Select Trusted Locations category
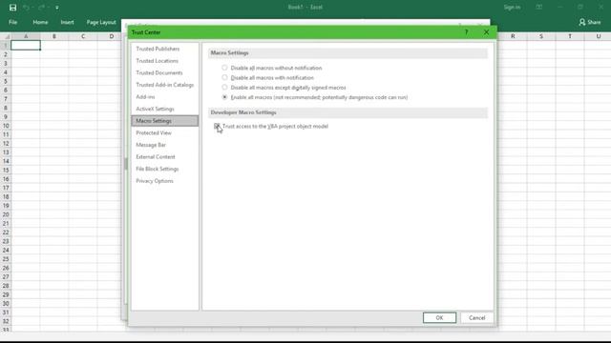611x343 pixels. click(x=165, y=61)
